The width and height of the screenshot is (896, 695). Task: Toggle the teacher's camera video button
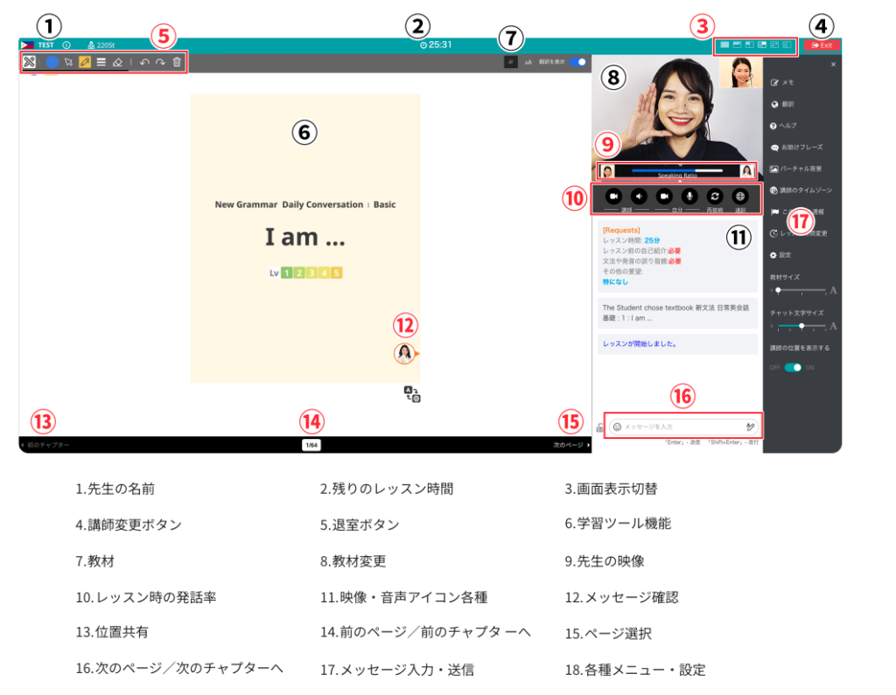pos(613,197)
